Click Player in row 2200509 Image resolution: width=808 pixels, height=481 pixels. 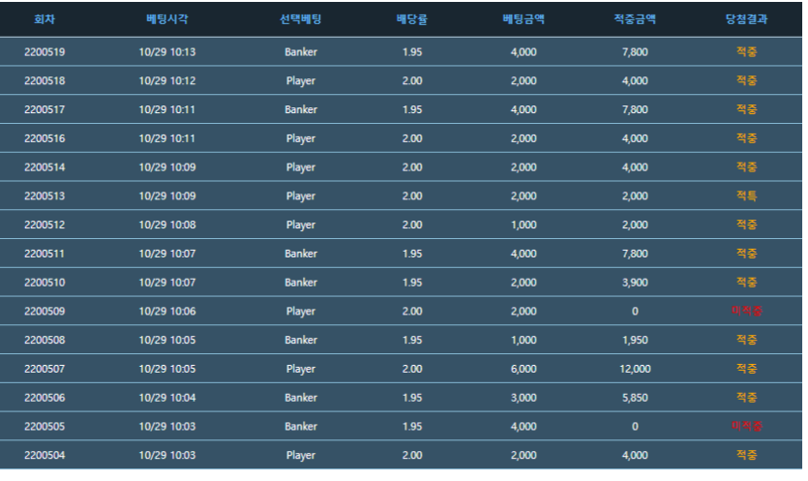(301, 312)
